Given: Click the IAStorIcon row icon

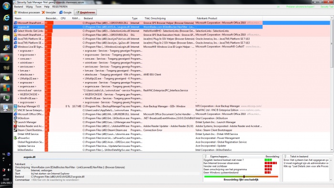Looking at the screenshot, I should (15, 118).
